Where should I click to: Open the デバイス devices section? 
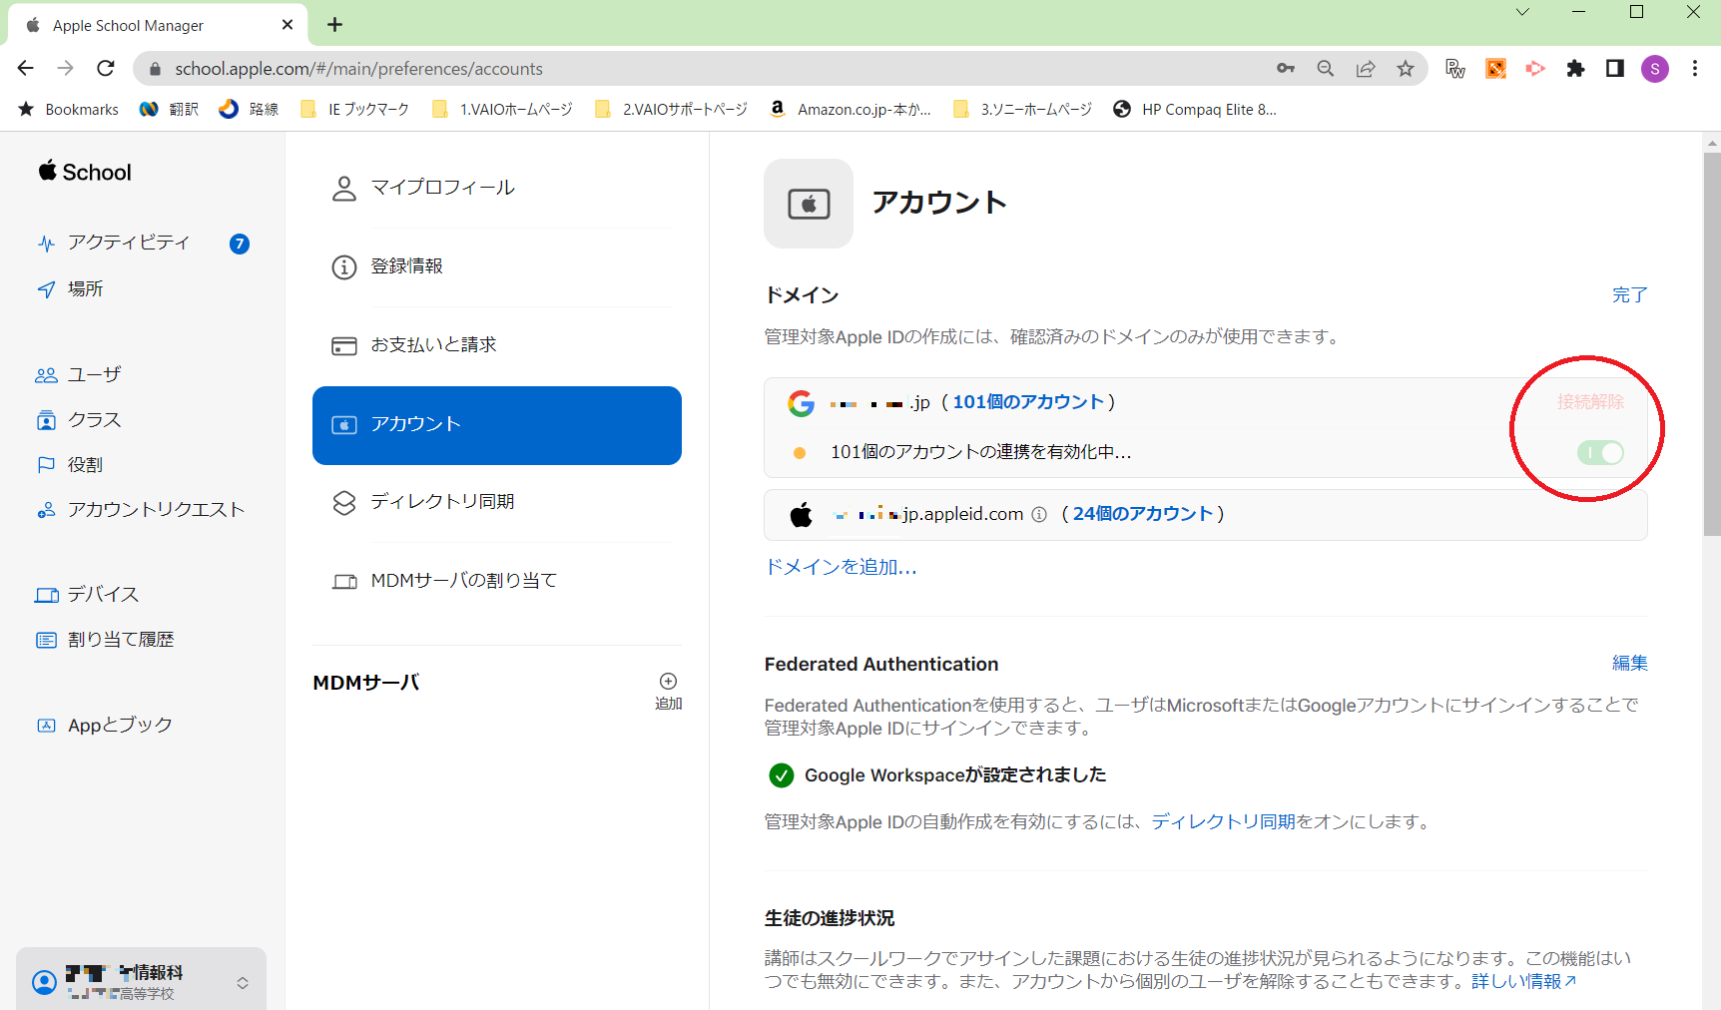(103, 595)
